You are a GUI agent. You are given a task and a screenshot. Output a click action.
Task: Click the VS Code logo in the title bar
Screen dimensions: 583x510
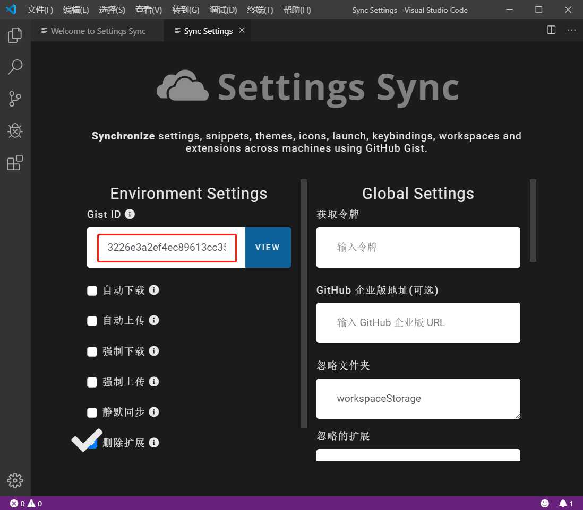11,10
